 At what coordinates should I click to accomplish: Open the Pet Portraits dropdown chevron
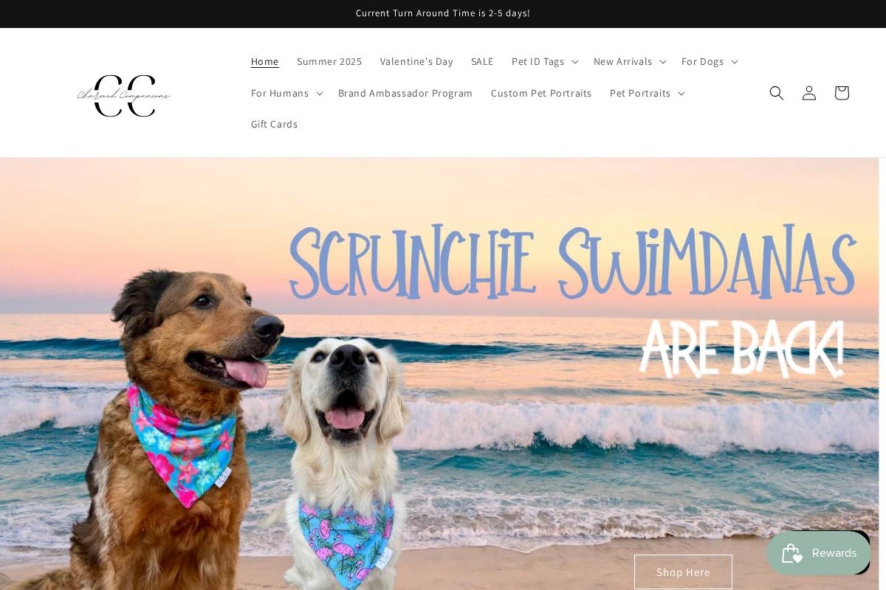pos(681,93)
